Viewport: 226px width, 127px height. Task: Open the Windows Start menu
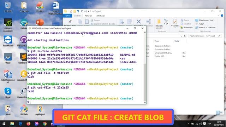pos(4,124)
